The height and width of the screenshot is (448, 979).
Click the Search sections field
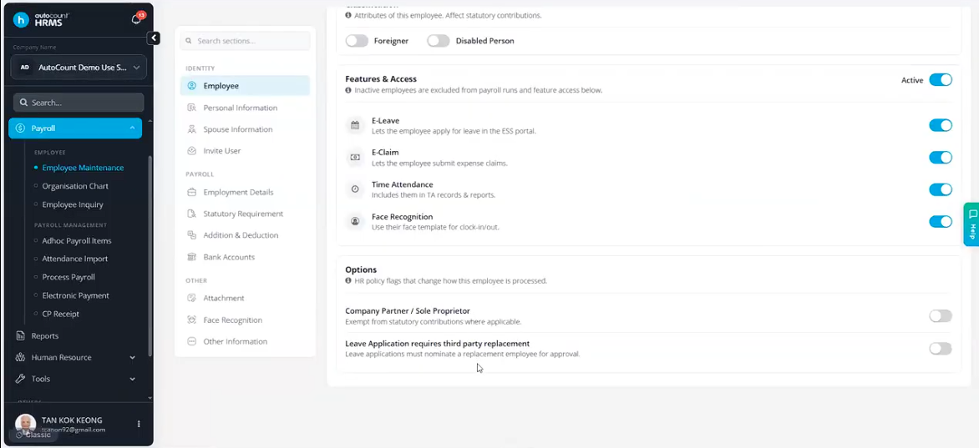[245, 41]
